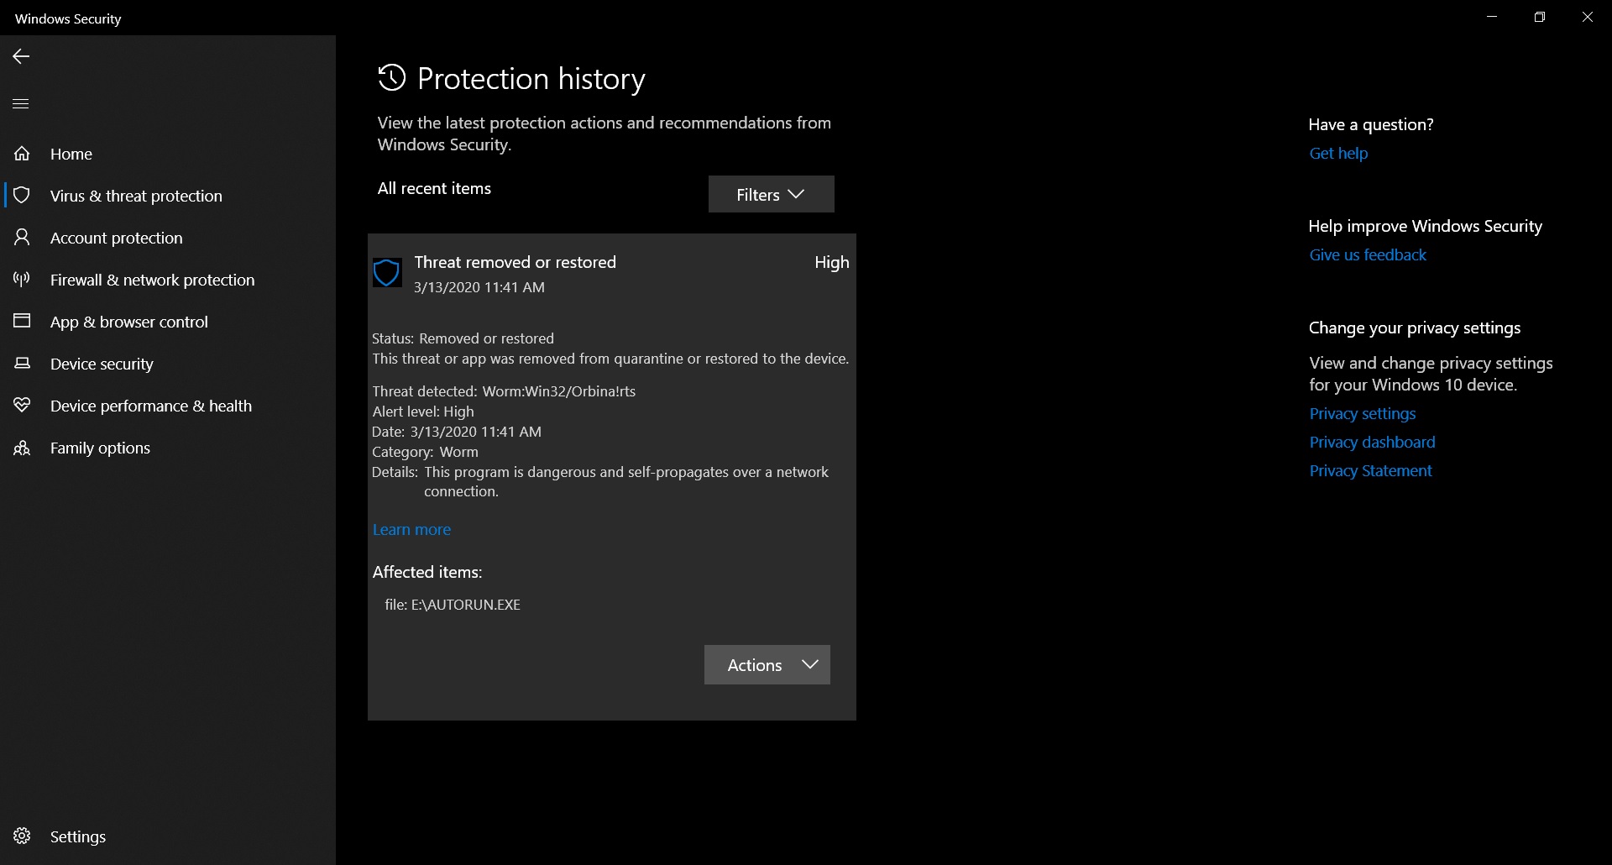Open the Privacy settings link
The width and height of the screenshot is (1612, 865).
1362,413
